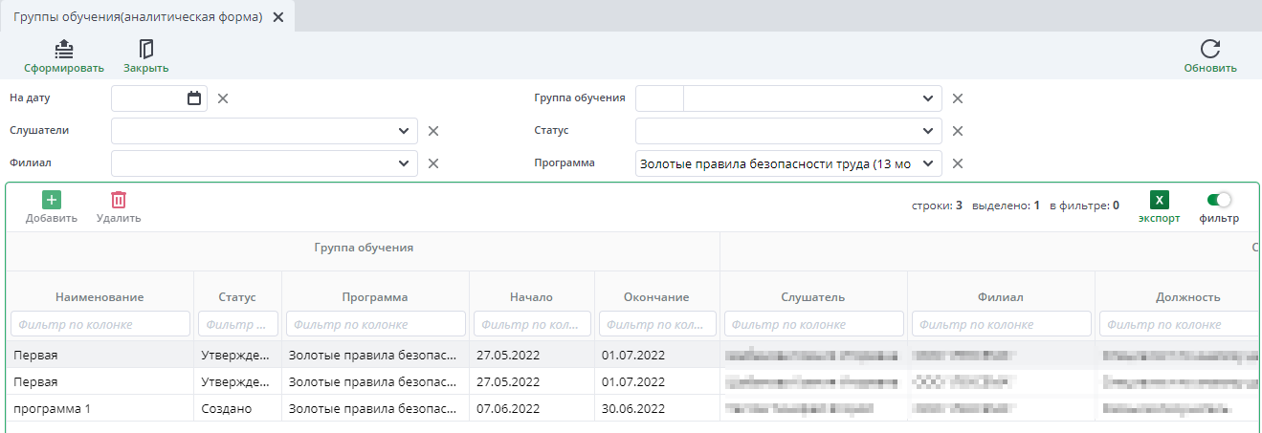Viewport: 1262px width, 433px height.
Task: Toggle the фильтр switch off
Action: tap(1219, 200)
